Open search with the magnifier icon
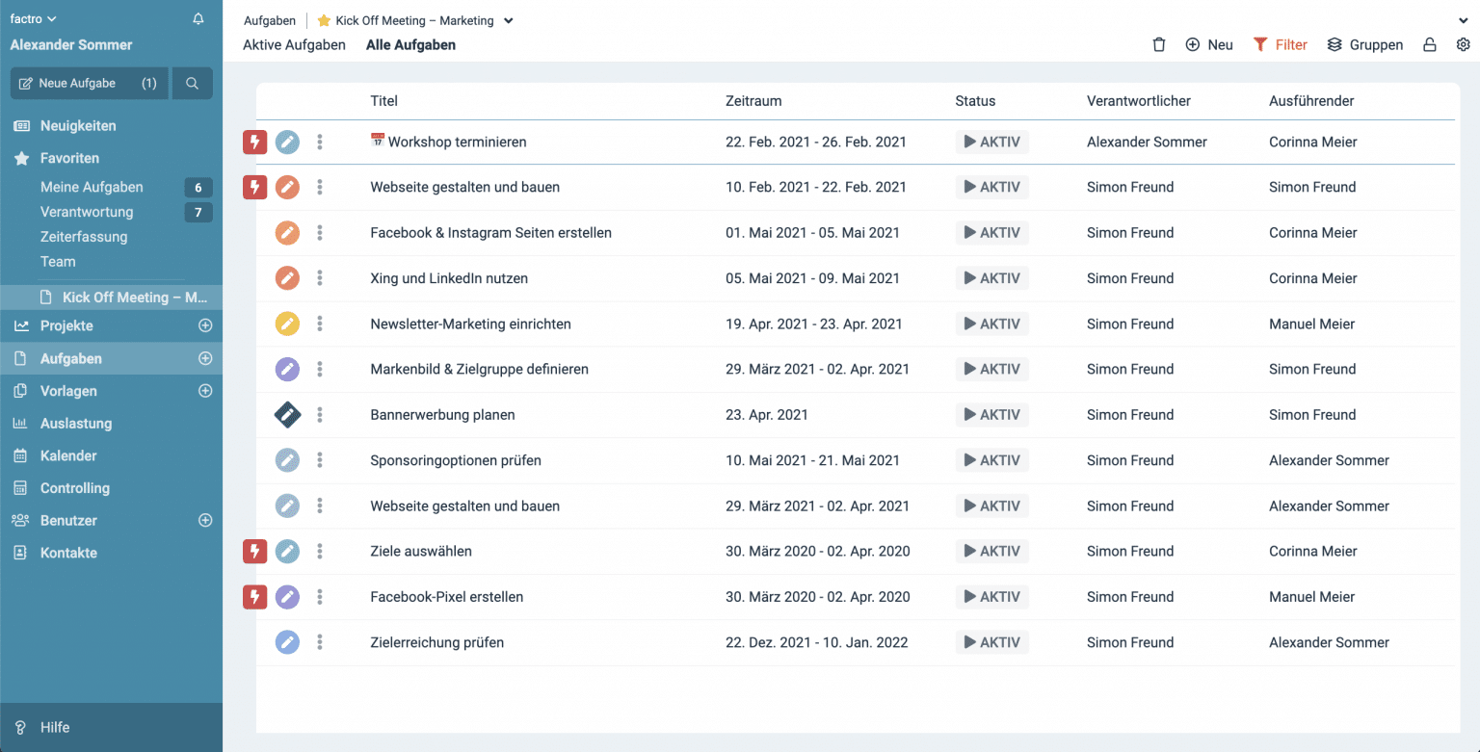The height and width of the screenshot is (752, 1480). [192, 84]
